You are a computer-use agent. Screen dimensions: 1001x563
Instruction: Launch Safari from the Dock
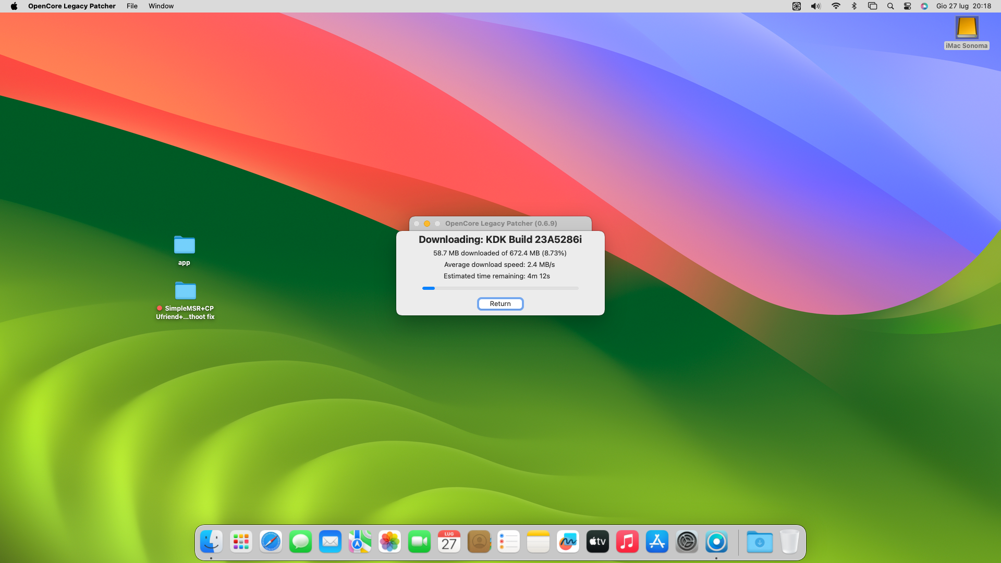click(x=271, y=542)
